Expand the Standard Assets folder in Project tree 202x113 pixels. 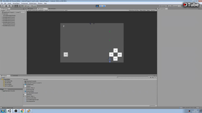pyautogui.click(x=2, y=91)
